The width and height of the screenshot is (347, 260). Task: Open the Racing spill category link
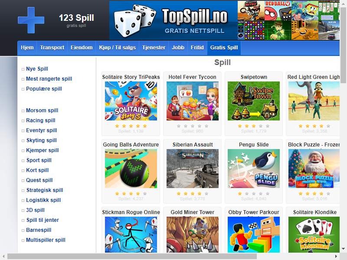(x=41, y=120)
